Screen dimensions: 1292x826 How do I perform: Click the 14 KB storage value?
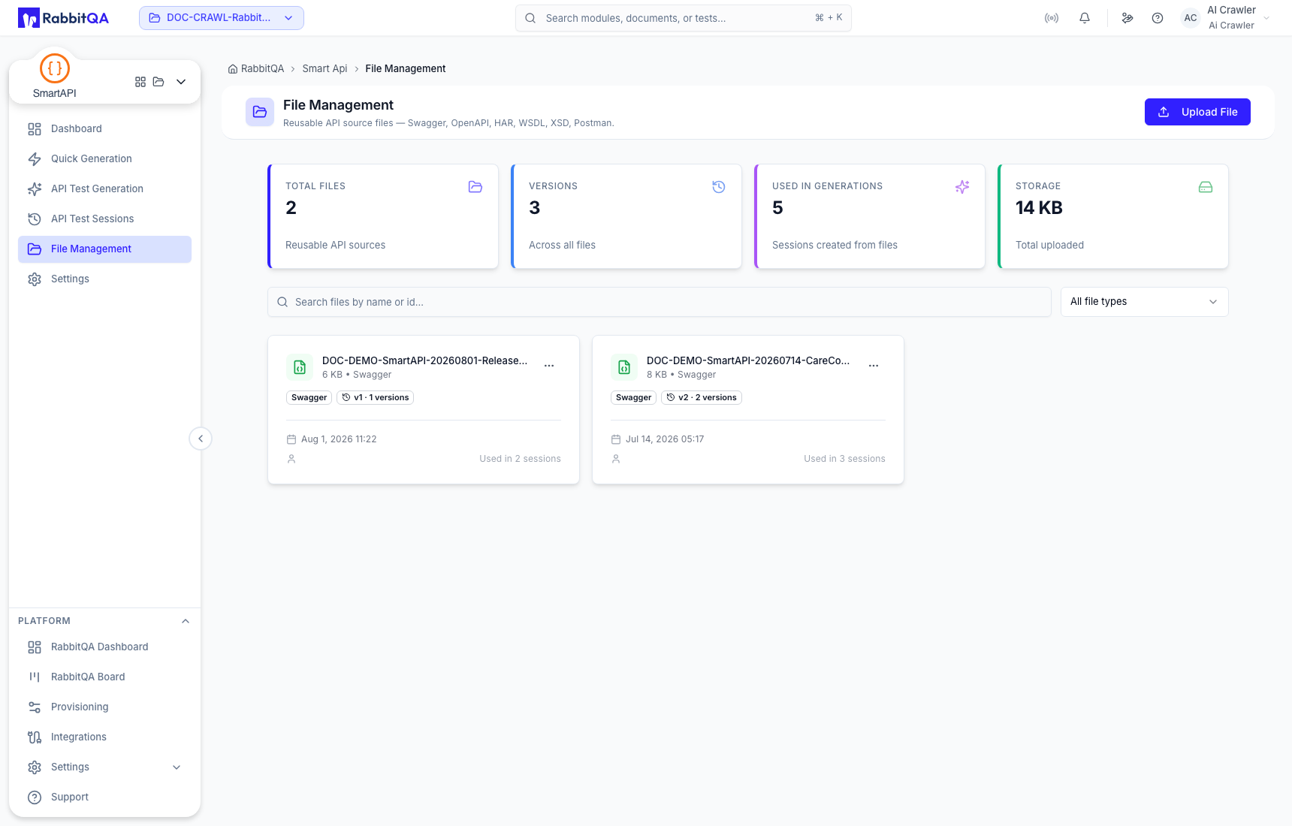pos(1039,208)
